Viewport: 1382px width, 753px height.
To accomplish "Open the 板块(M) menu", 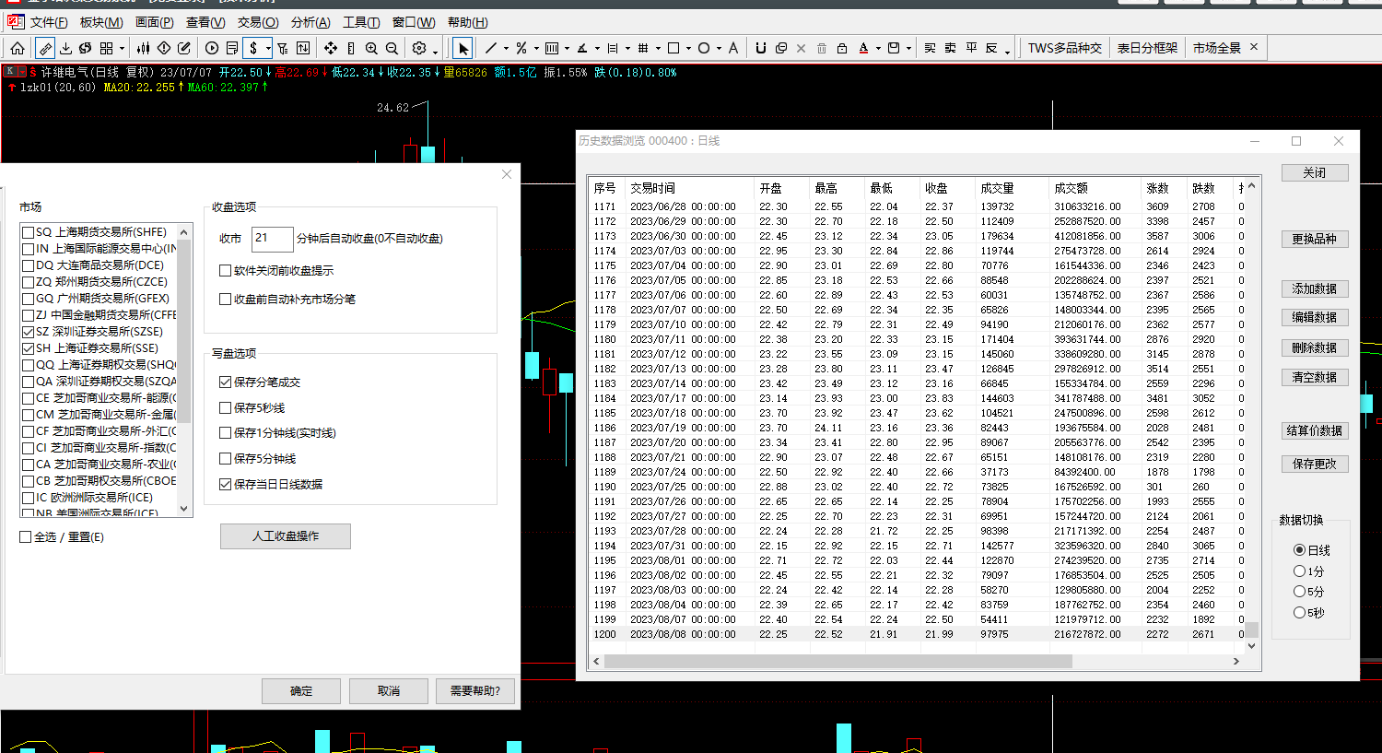I will point(101,22).
